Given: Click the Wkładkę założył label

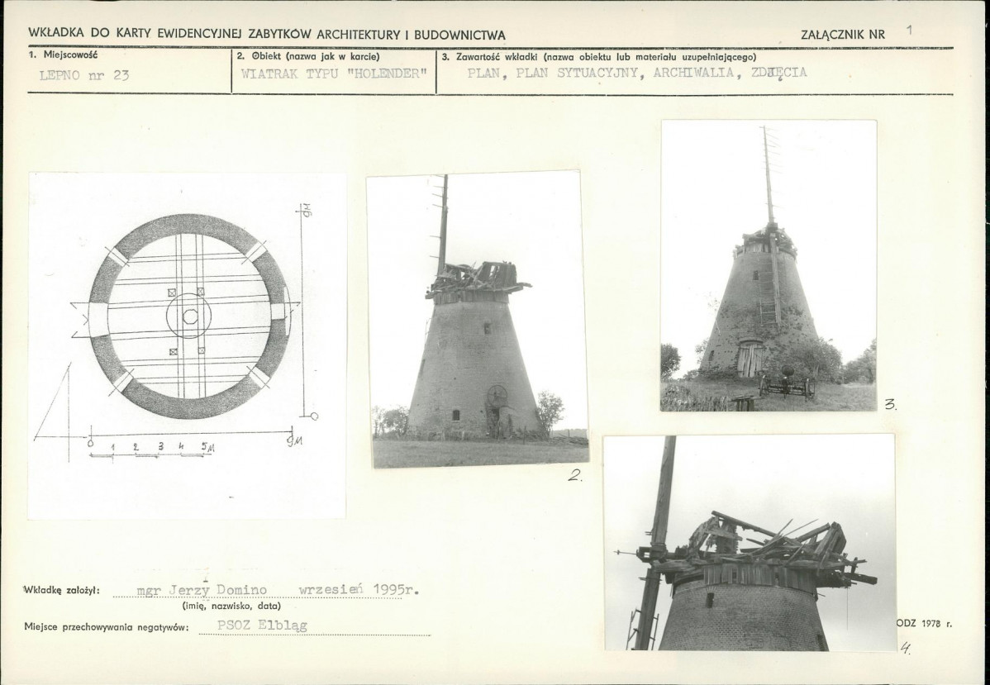Looking at the screenshot, I should click(61, 590).
